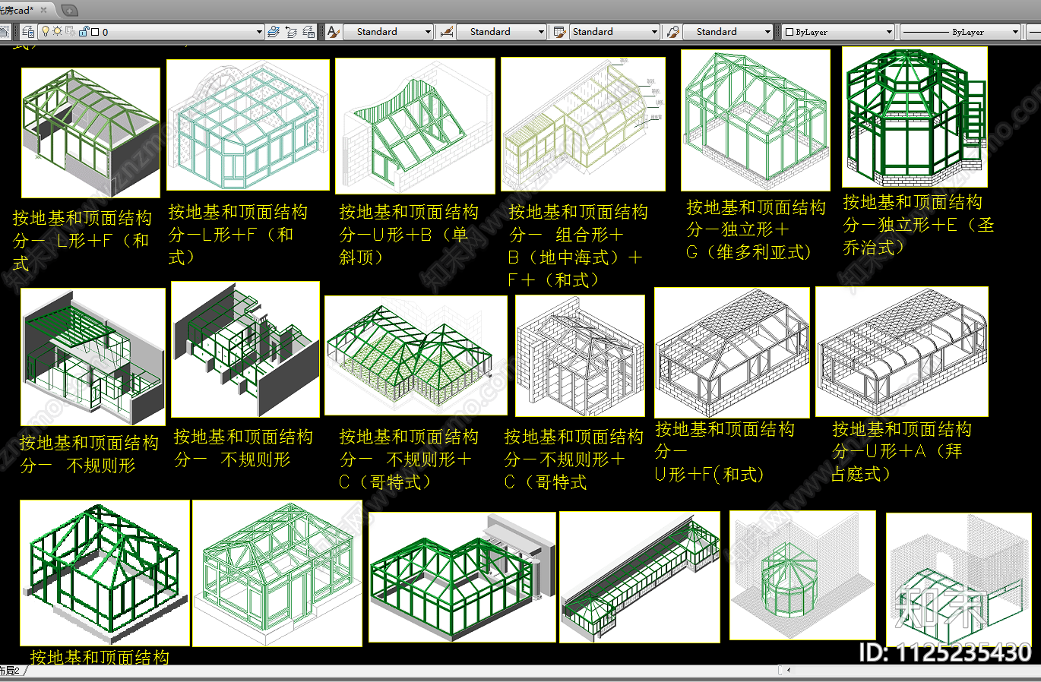
Task: Toggle layer on/off lightbulb icon
Action: [x=45, y=31]
